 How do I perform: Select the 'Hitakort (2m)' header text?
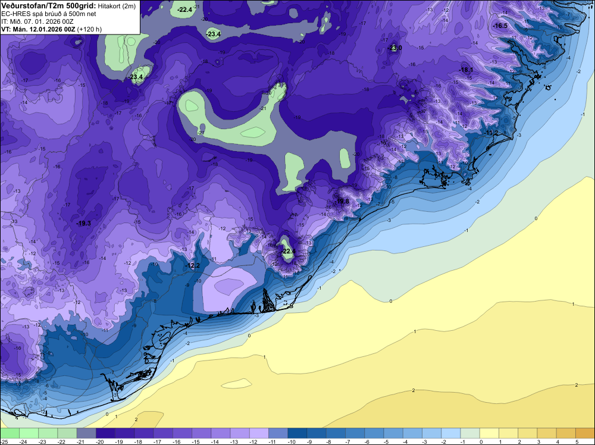(x=117, y=6)
